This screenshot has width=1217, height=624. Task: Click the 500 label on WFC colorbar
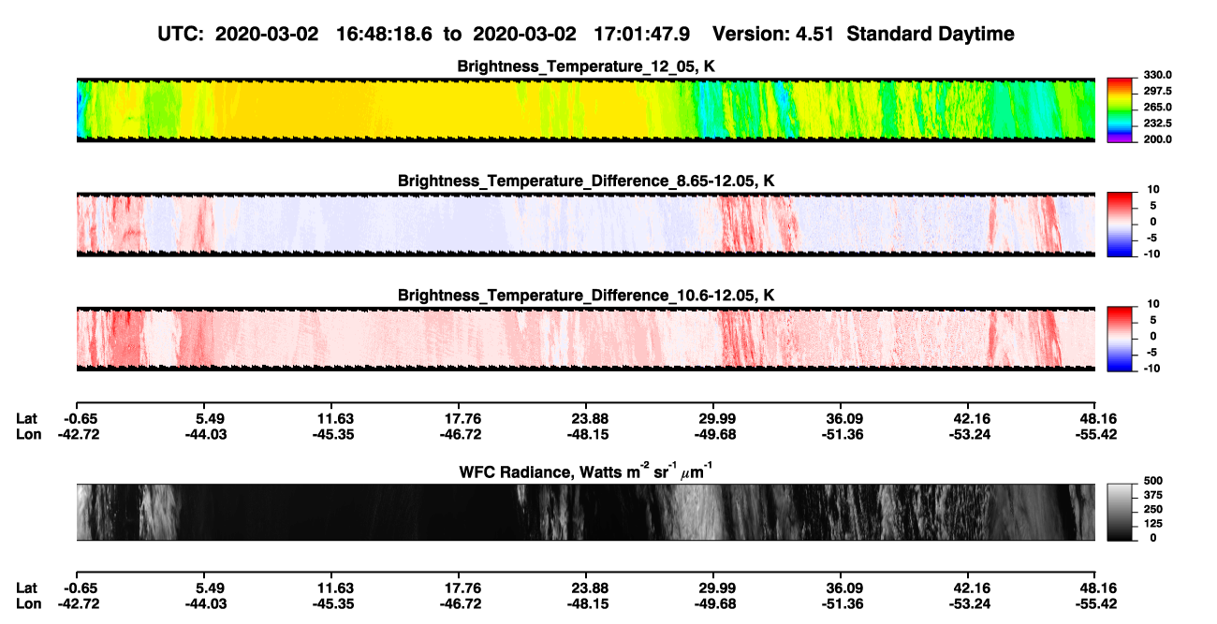click(x=1153, y=480)
